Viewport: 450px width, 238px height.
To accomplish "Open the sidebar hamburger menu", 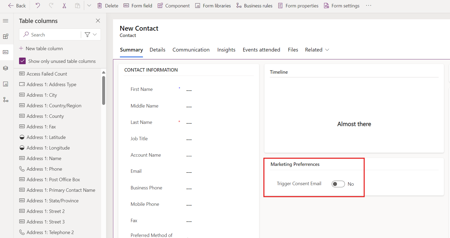I will [6, 21].
